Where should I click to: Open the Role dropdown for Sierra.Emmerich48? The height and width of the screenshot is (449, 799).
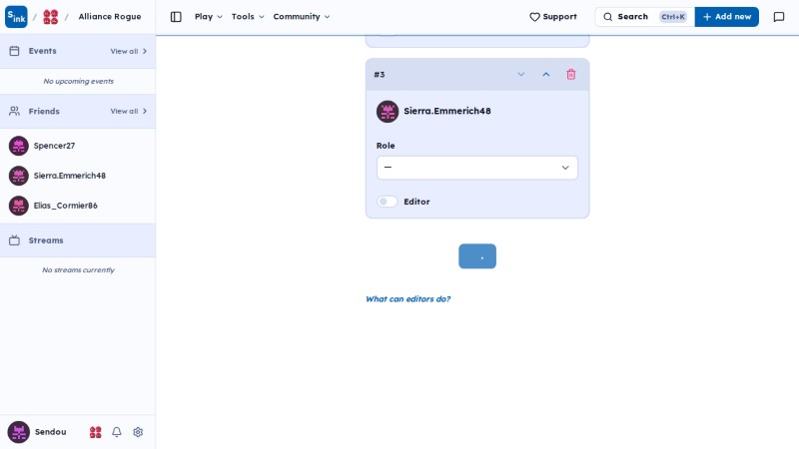(477, 168)
